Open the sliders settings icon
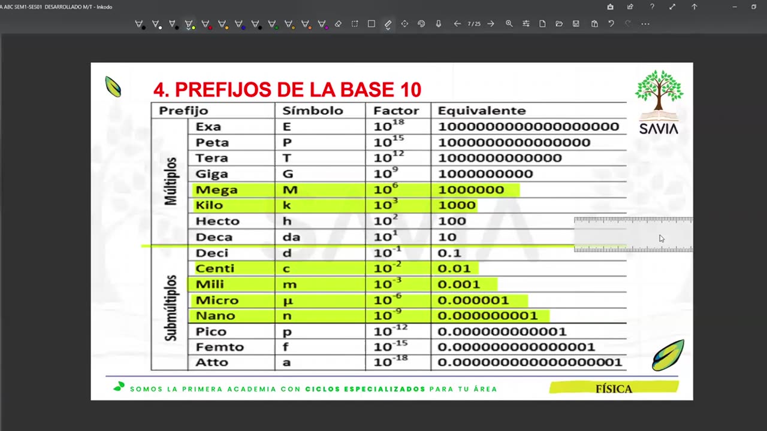Image resolution: width=767 pixels, height=431 pixels. pyautogui.click(x=526, y=24)
